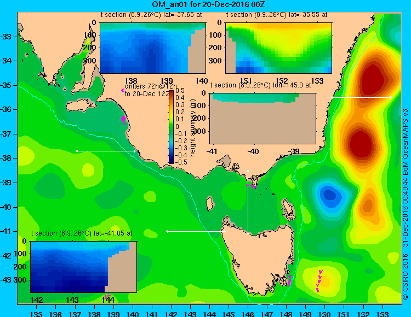The width and height of the screenshot is (411, 317).
Task: Click the 135 longitude label on the bottom axis
Action: (36, 314)
